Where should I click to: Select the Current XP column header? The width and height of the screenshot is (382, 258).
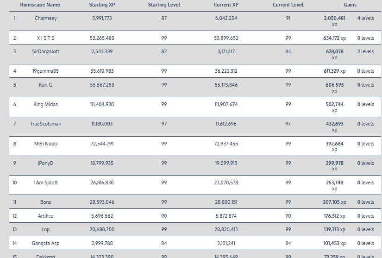[x=226, y=5]
